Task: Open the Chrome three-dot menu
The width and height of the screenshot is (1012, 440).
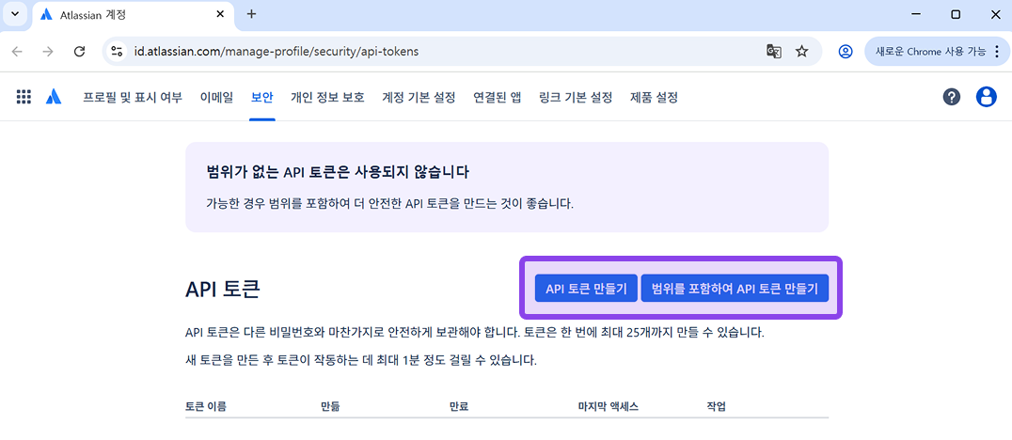Action: [998, 52]
